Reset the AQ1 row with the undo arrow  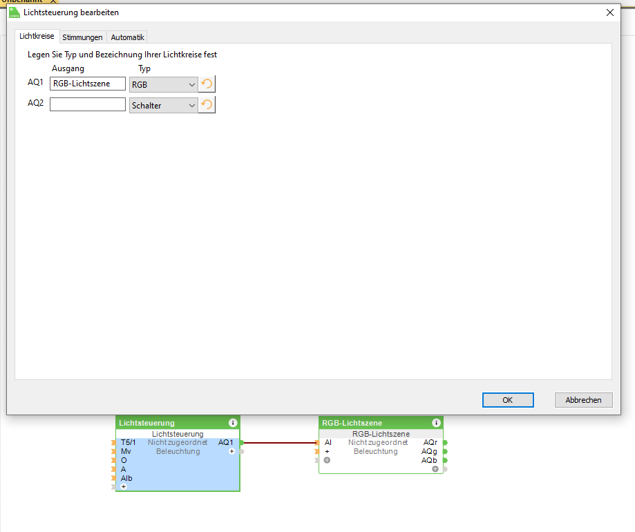coord(207,84)
